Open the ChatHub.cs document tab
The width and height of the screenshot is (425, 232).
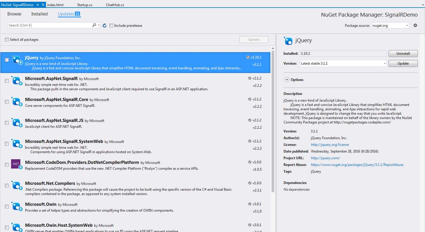pos(115,5)
